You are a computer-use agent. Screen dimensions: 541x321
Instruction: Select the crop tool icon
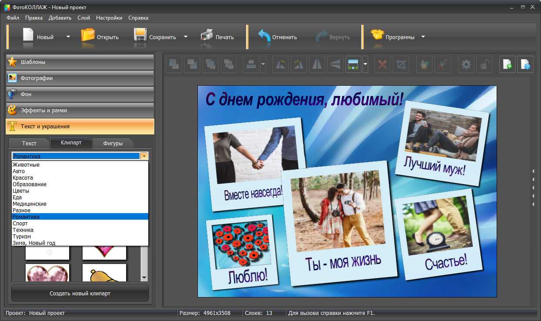click(401, 65)
